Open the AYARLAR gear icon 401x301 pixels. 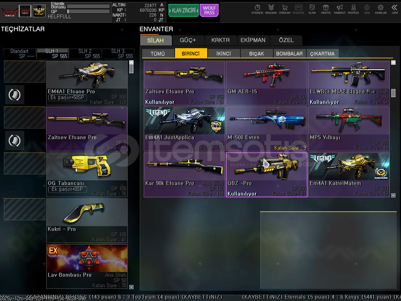point(381,9)
